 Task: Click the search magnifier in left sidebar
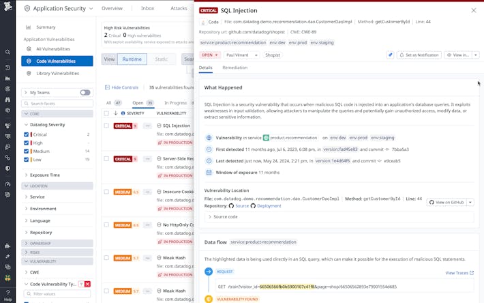(x=7, y=52)
